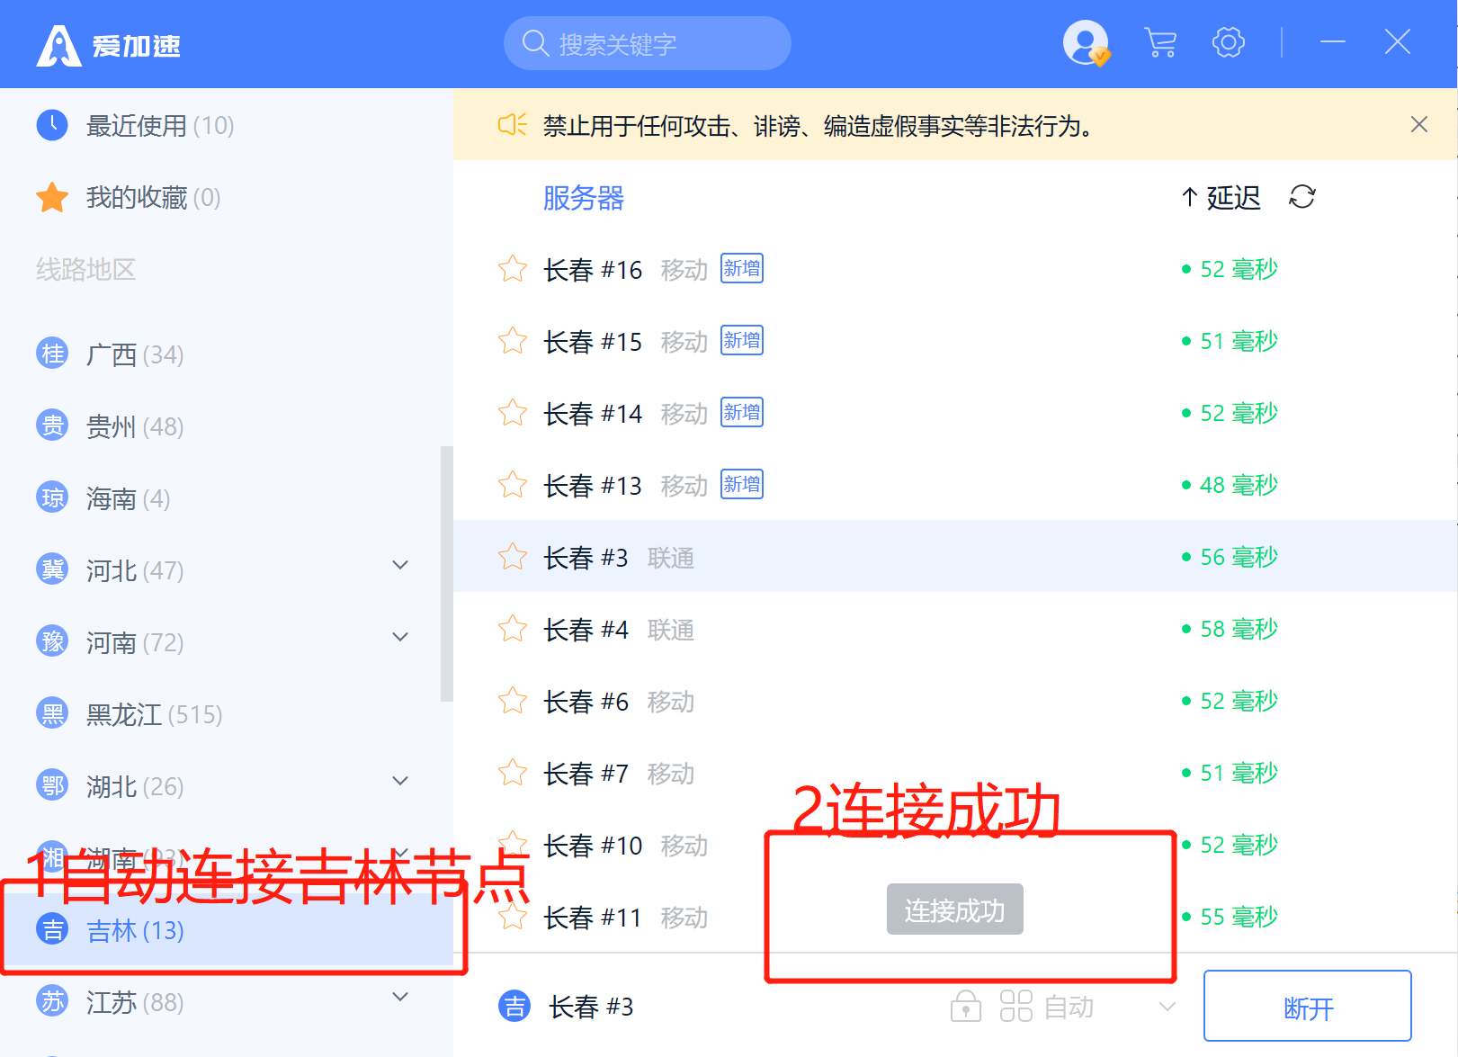Click the 连接成功 toast message
This screenshot has width=1458, height=1057.
pyautogui.click(x=954, y=909)
